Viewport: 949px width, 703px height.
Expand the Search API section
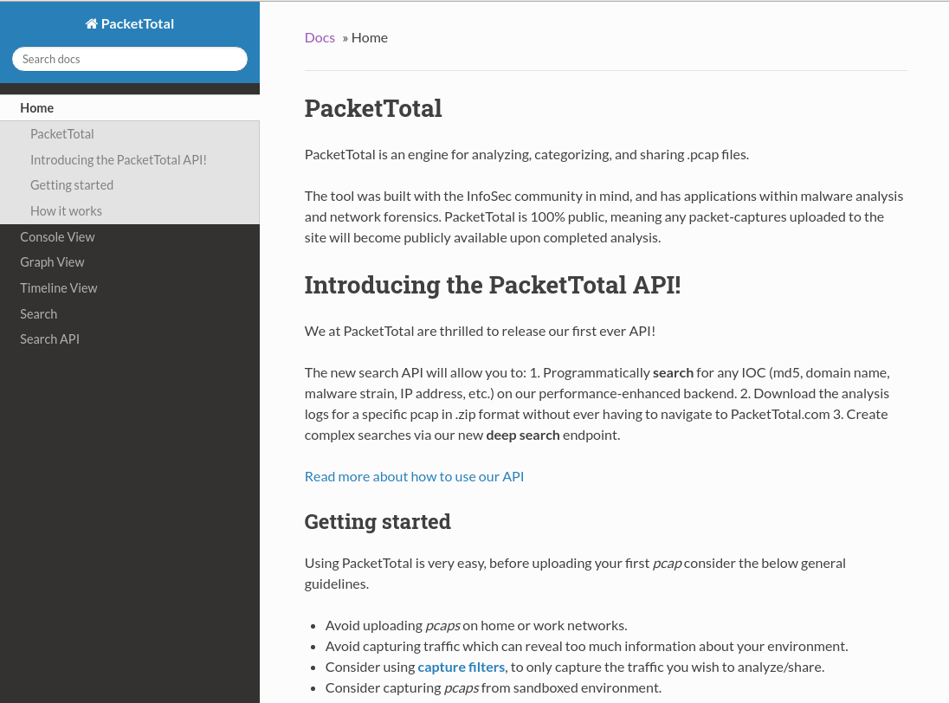click(x=49, y=339)
